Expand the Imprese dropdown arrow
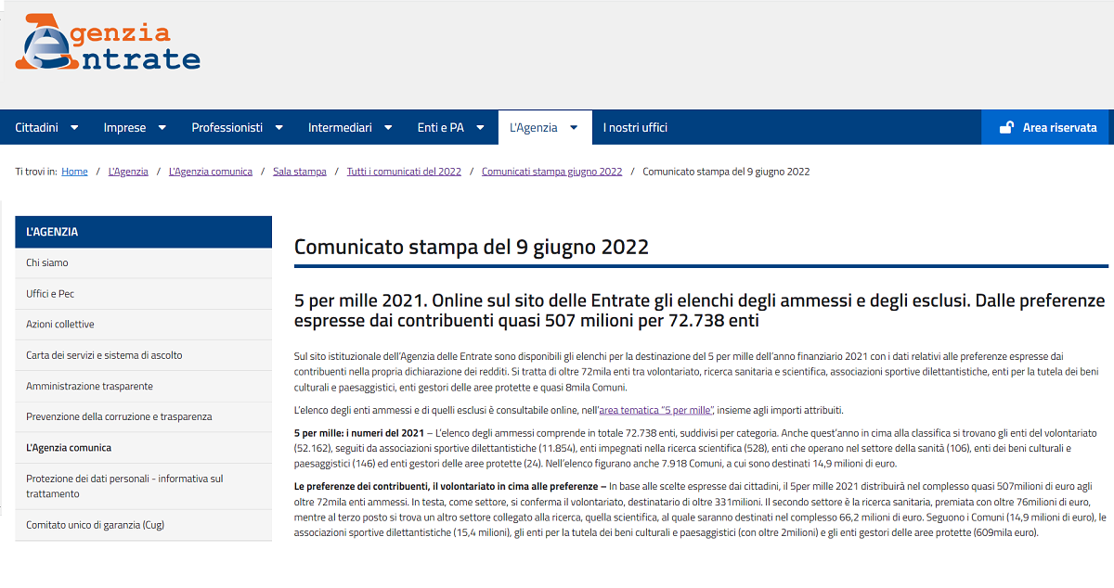This screenshot has width=1114, height=588. pyautogui.click(x=162, y=128)
